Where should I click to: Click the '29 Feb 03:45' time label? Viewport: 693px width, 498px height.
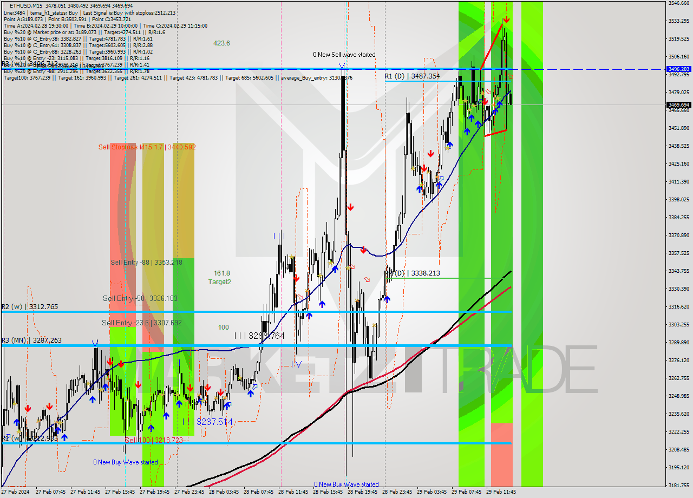pos(432,493)
